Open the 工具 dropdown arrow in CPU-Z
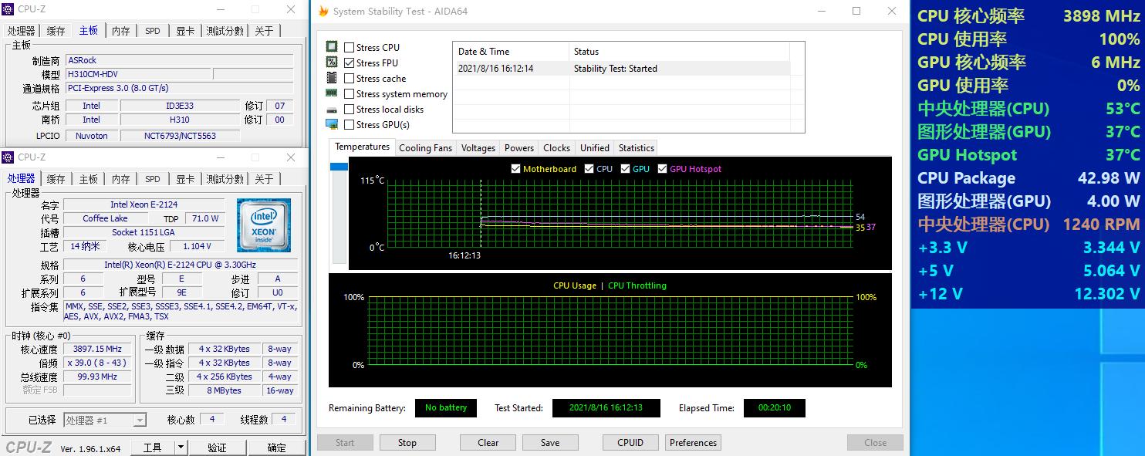 (x=181, y=448)
